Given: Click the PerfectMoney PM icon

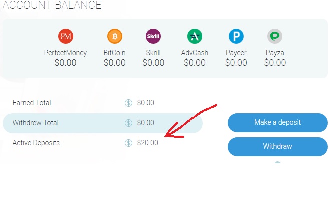Looking at the screenshot, I should point(65,36).
